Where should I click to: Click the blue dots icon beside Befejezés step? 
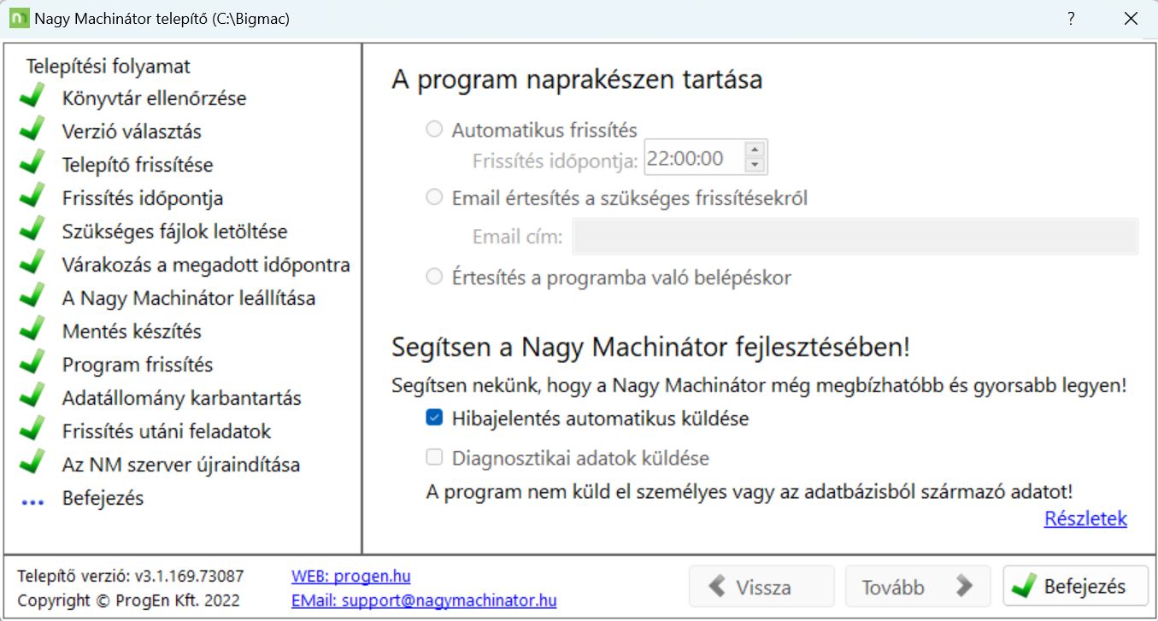point(32,501)
